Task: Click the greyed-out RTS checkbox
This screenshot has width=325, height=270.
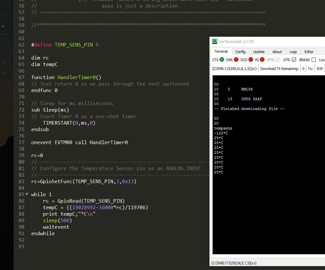Action: click(278, 60)
